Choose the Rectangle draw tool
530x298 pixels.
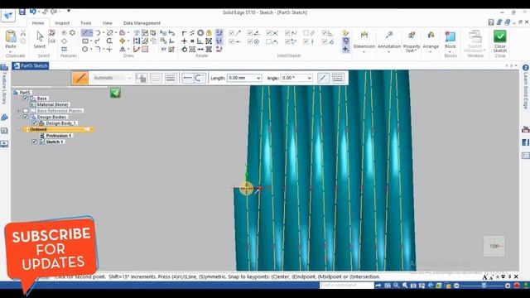(85, 41)
